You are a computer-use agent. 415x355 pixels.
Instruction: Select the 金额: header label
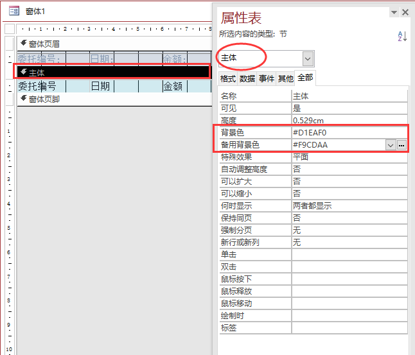click(x=175, y=58)
